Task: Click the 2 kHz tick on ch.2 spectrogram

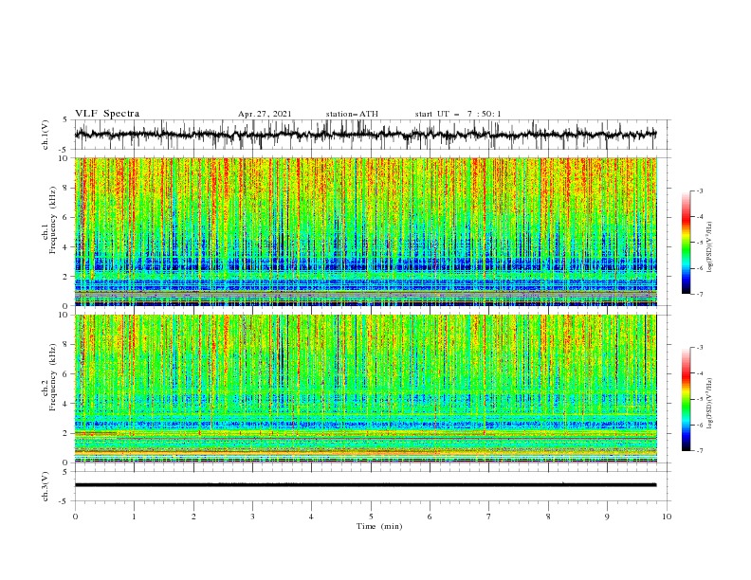Action: [x=66, y=433]
